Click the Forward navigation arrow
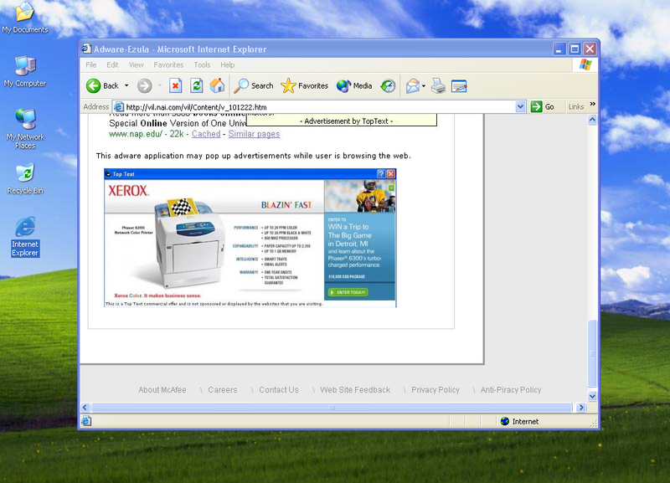 [x=144, y=86]
